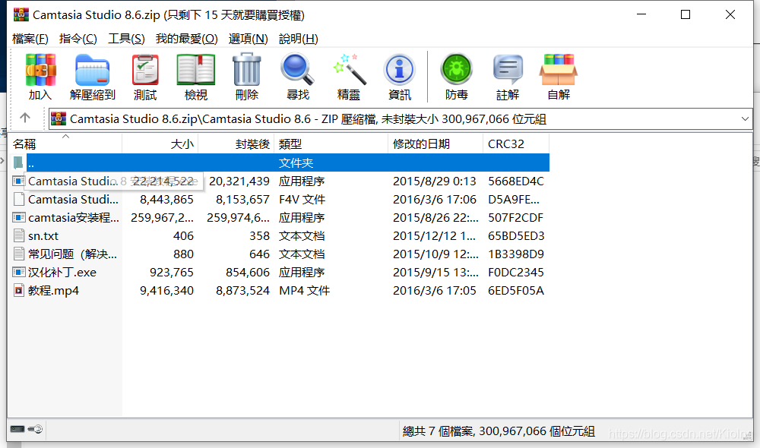
Task: Click date 2016/3/6 17:05
Action: pos(434,291)
